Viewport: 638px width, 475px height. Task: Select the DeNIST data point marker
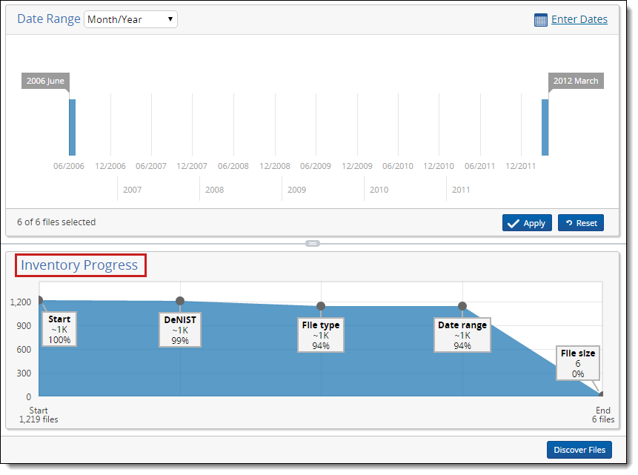click(x=180, y=301)
